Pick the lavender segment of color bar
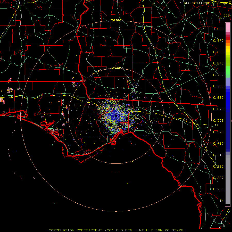This screenshot has height=232, width=232. 228,82
